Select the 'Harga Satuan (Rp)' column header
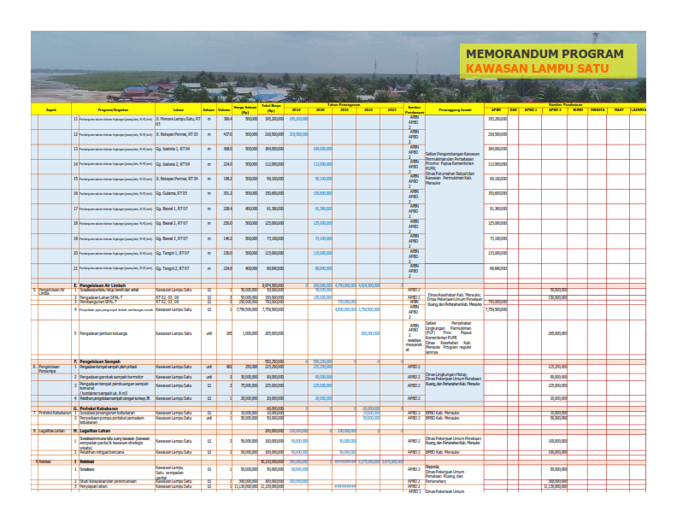This screenshot has height=523, width=677. (x=245, y=109)
